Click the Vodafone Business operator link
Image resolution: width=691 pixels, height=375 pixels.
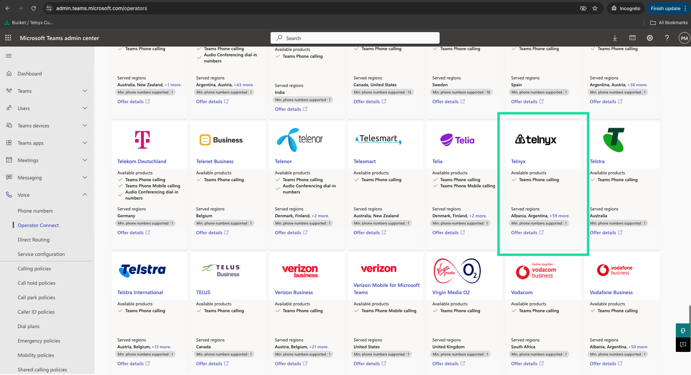611,292
